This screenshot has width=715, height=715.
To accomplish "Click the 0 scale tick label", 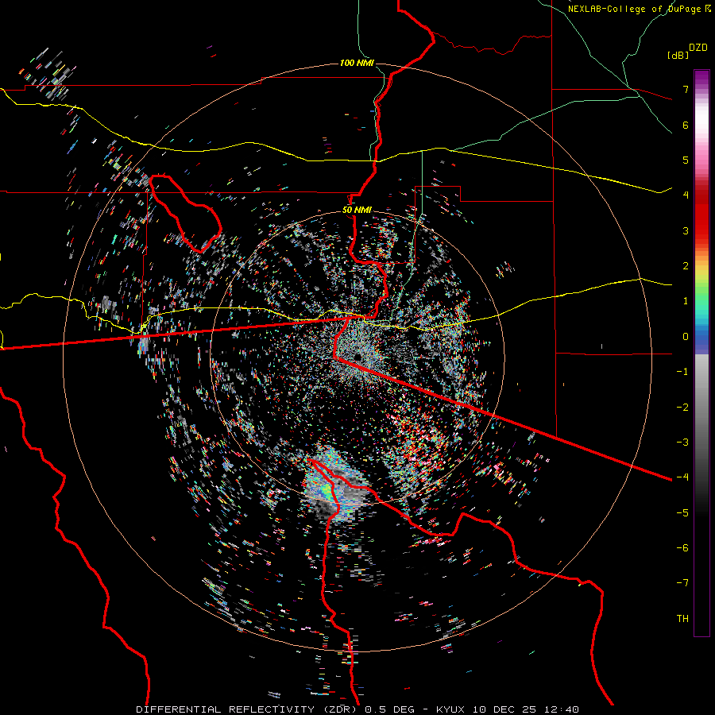I will coord(686,337).
